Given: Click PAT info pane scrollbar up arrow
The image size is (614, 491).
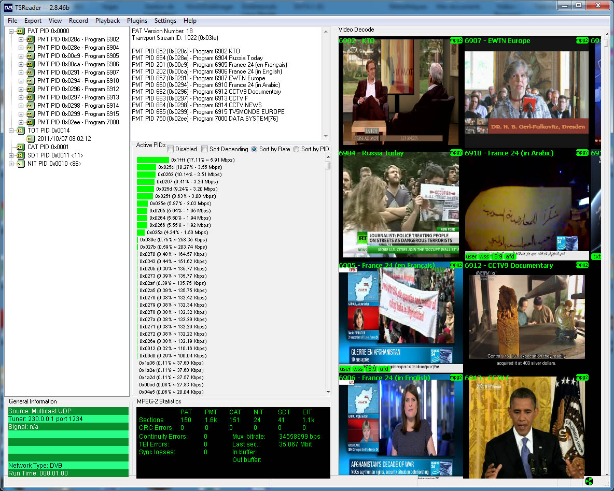Looking at the screenshot, I should (326, 32).
